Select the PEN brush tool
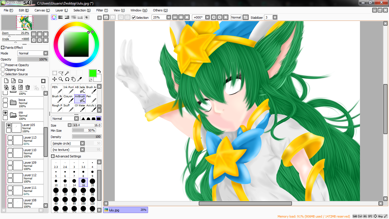The image size is (389, 219). click(57, 89)
